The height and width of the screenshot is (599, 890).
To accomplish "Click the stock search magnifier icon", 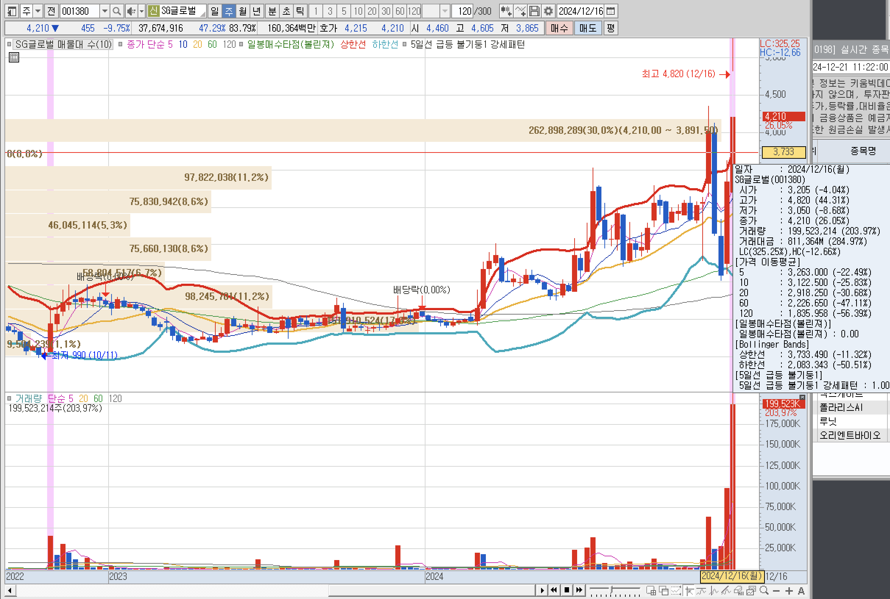I will pos(117,11).
